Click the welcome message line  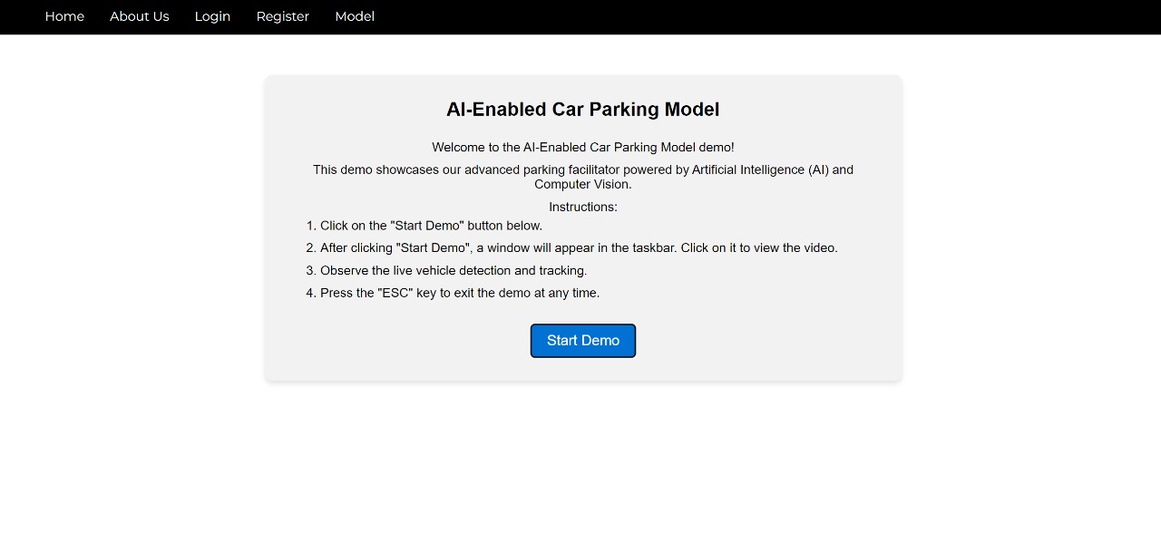tap(583, 147)
